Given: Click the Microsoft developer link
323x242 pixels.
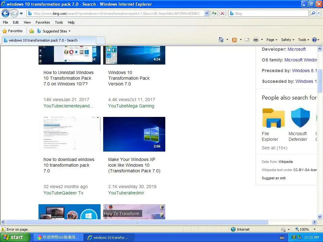Looking at the screenshot, I should [297, 49].
